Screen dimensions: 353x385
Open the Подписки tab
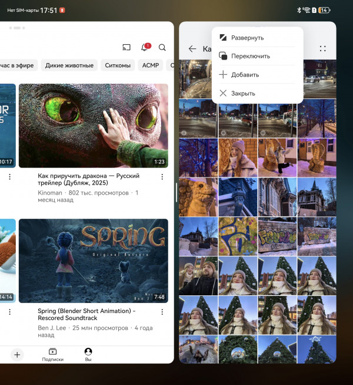point(53,355)
